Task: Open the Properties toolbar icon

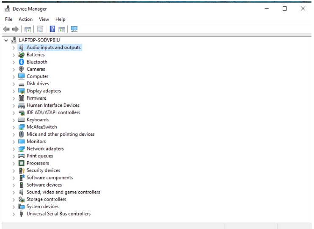Action: 40,29
